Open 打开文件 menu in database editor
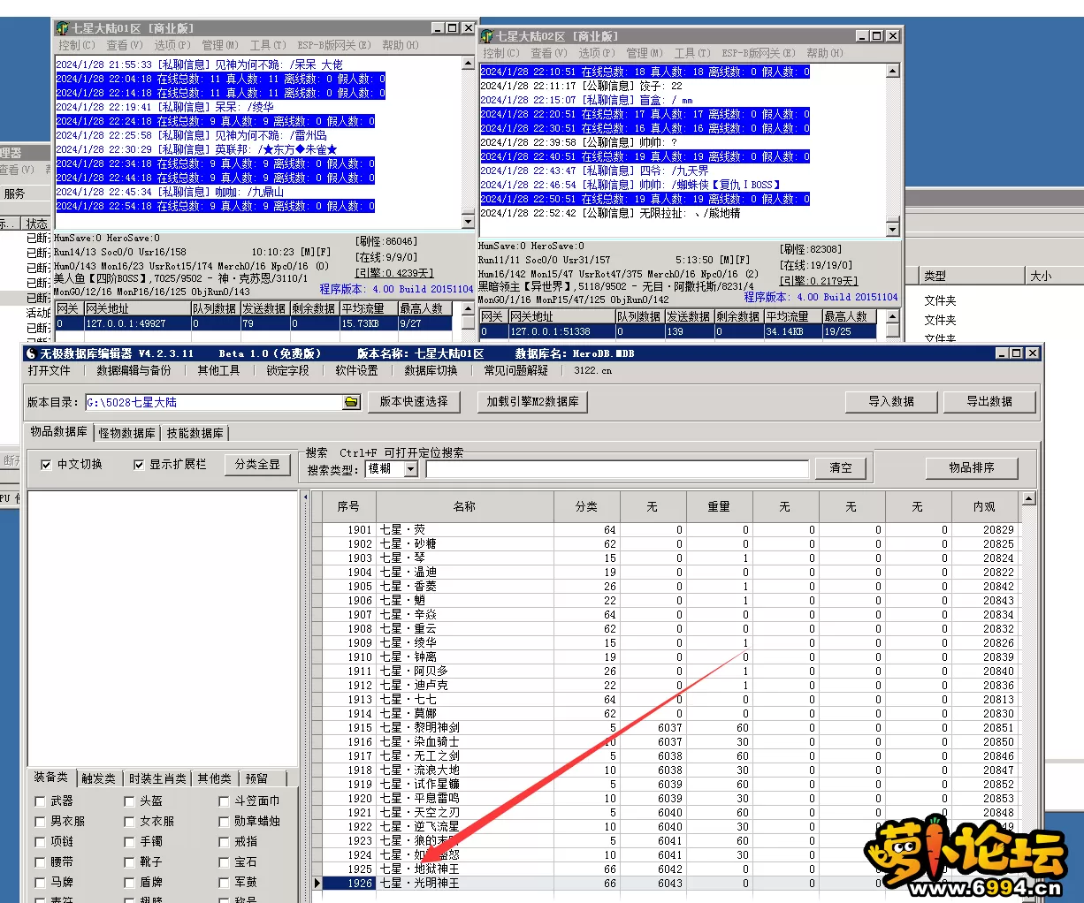1084x903 pixels. click(x=49, y=371)
